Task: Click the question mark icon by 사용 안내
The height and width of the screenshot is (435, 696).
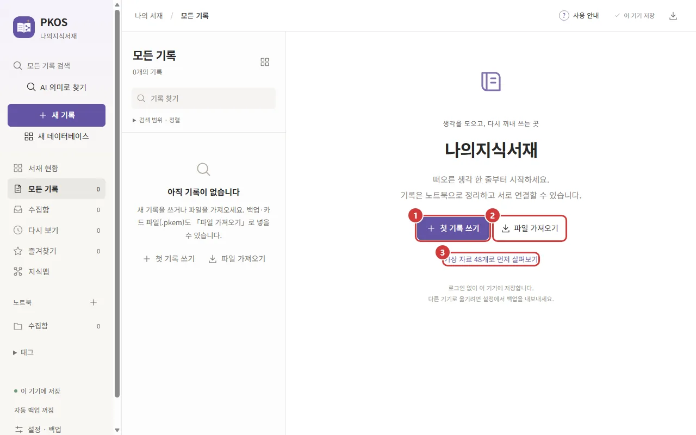Action: 564,16
